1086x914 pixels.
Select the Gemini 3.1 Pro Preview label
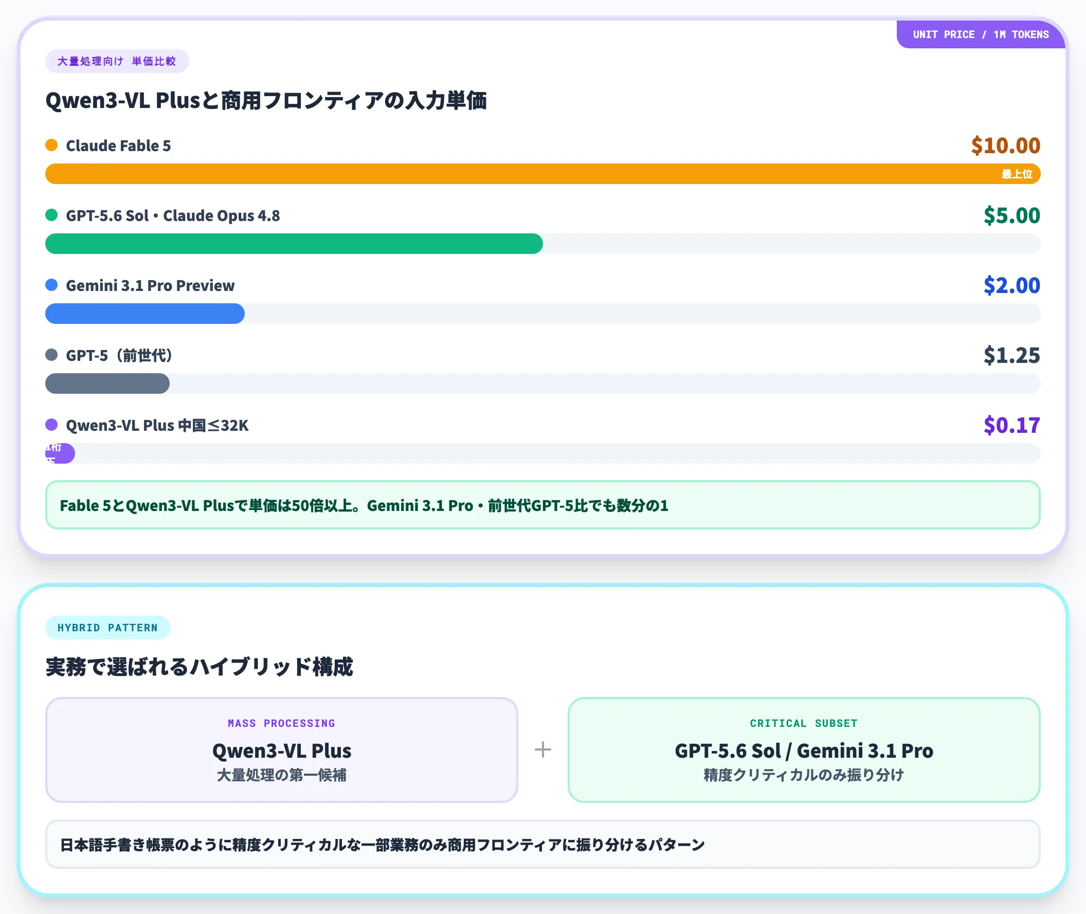[150, 285]
